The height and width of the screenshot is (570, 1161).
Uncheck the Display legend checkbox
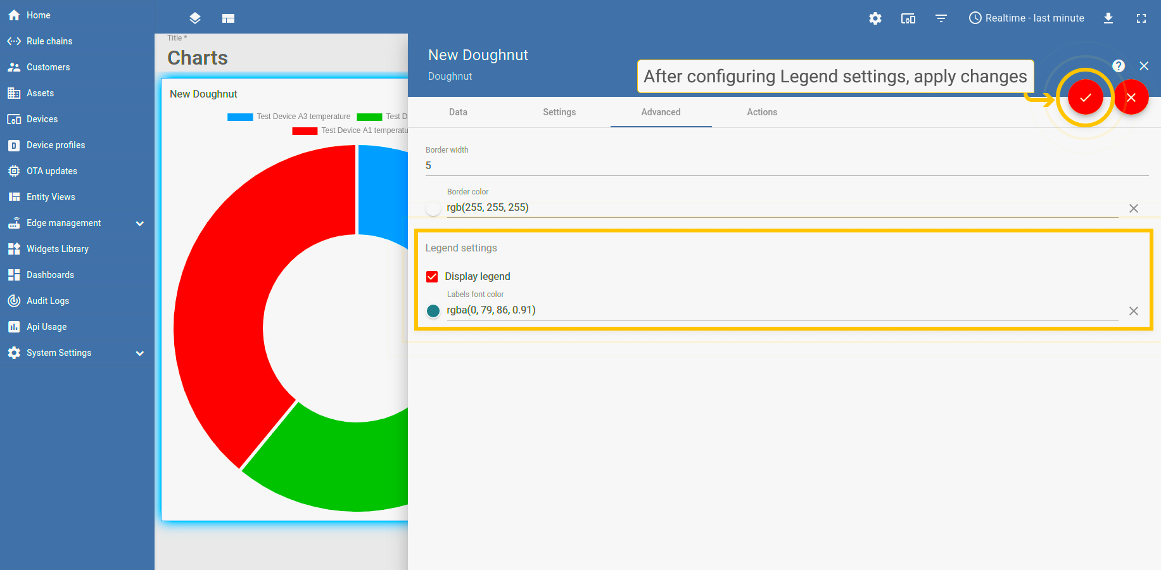click(x=432, y=277)
